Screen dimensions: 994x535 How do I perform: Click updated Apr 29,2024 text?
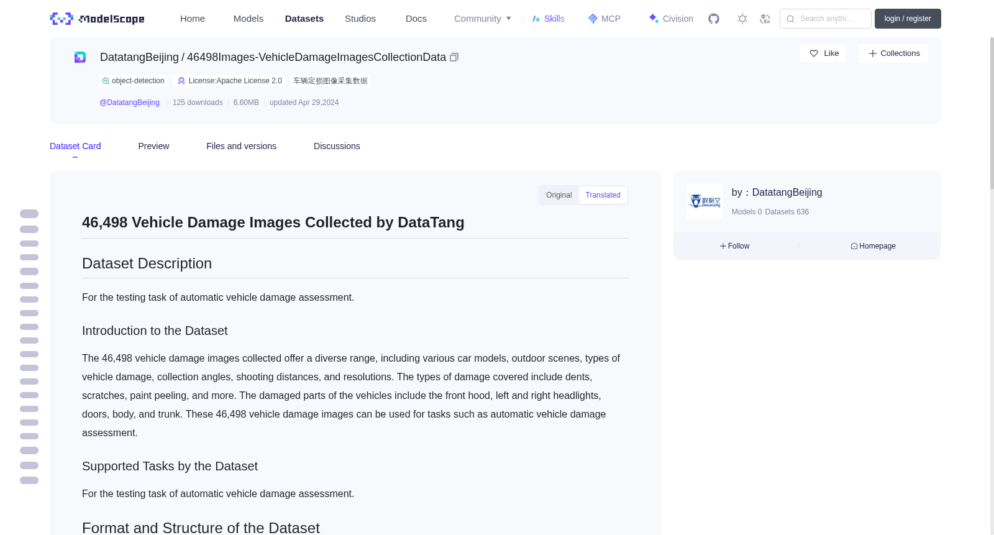point(304,103)
